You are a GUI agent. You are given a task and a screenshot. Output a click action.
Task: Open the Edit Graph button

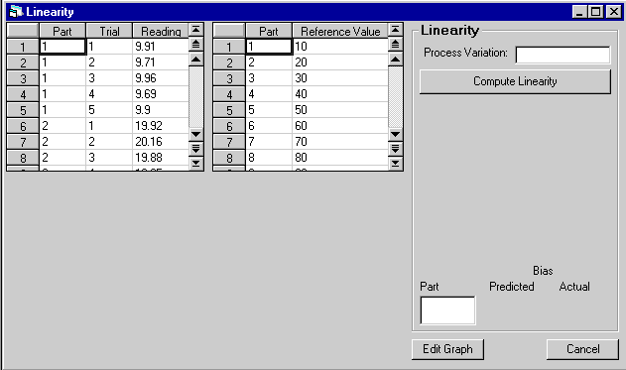tap(447, 349)
